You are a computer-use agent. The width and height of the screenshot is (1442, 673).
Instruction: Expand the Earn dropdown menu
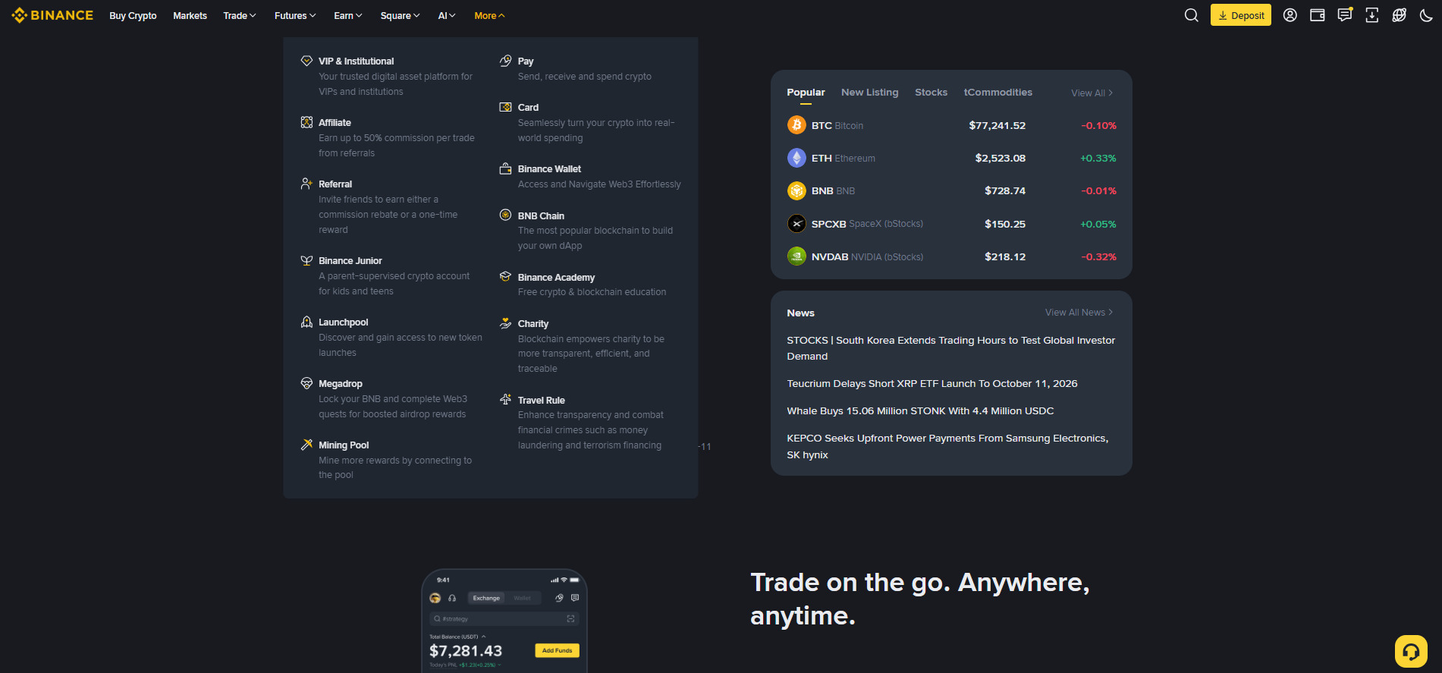point(348,15)
